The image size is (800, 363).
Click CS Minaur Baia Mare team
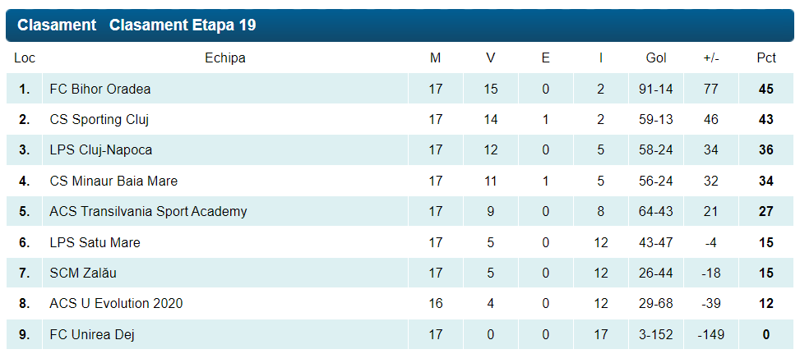click(x=113, y=181)
